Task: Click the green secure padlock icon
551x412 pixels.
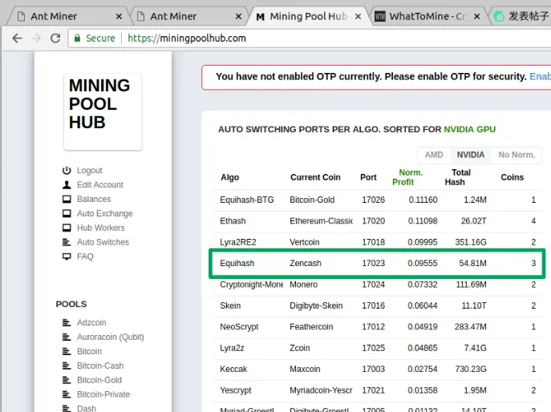Action: pos(77,38)
